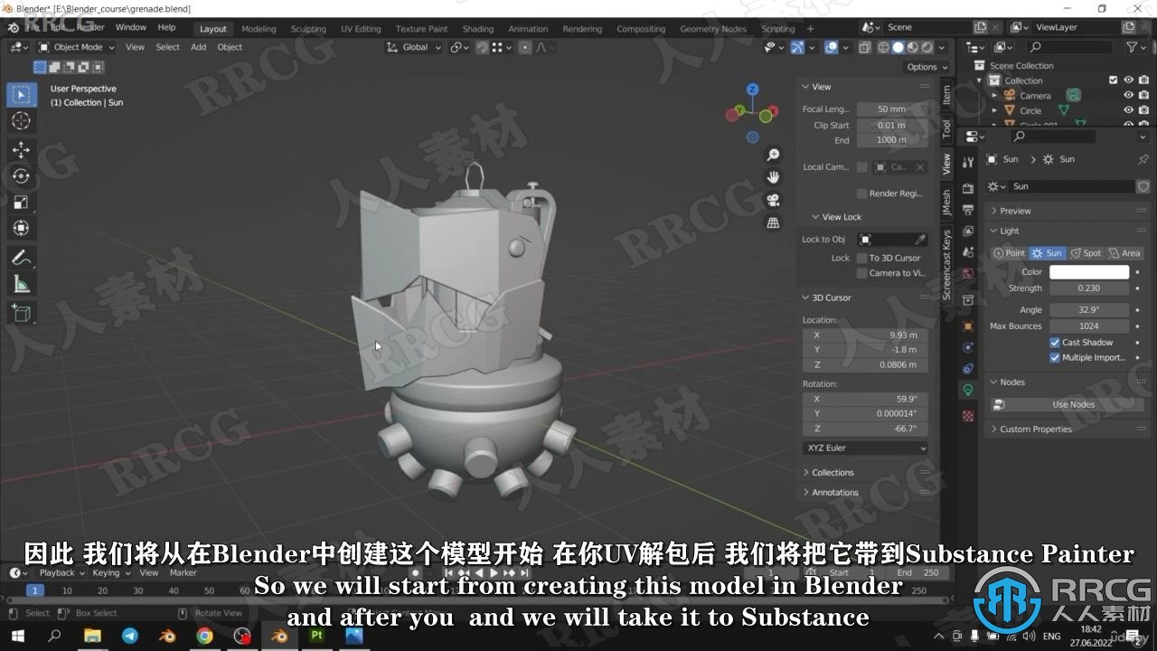Open the outliner filter dropdown
The image size is (1157, 651).
(1134, 47)
